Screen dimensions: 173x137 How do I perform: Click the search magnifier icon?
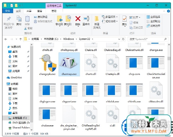point(165,39)
